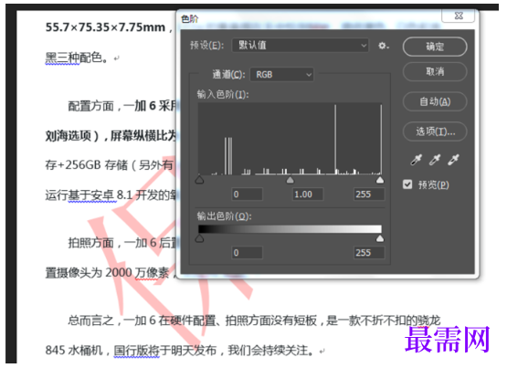Toggle the 预览(P) preview checkbox
Image resolution: width=507 pixels, height=368 pixels.
point(407,184)
